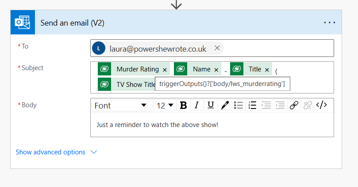Image resolution: width=358 pixels, height=187 pixels.
Task: Increase the paragraph indent
Action: [x=266, y=105]
